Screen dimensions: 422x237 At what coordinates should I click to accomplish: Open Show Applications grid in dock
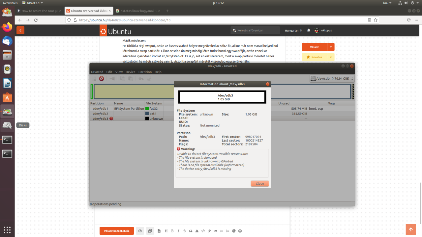(x=7, y=229)
